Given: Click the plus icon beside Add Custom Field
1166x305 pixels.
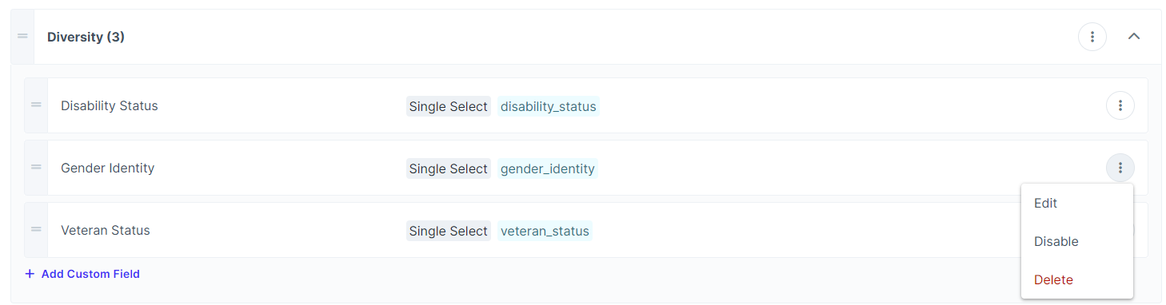Looking at the screenshot, I should [30, 274].
